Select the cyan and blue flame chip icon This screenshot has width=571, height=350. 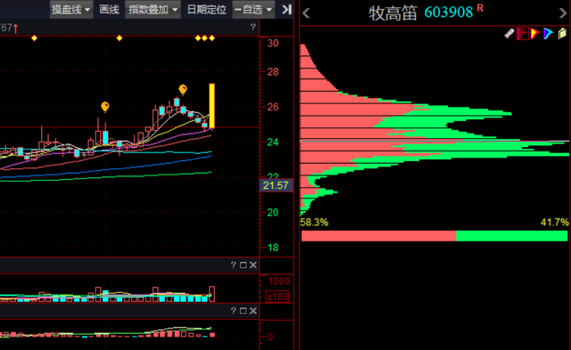(548, 34)
